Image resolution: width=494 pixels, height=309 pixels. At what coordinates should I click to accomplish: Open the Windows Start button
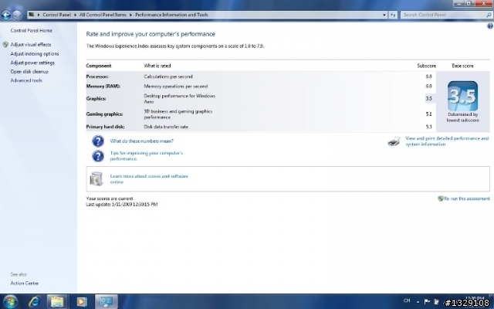click(x=10, y=302)
